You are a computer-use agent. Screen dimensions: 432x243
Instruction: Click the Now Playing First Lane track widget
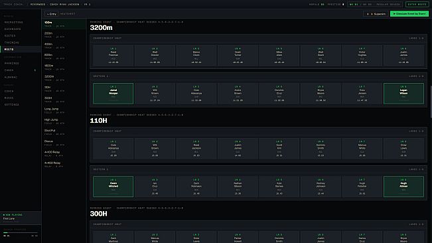tap(21, 218)
